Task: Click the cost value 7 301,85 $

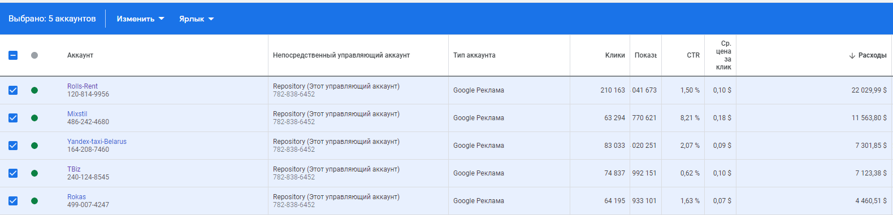Action: point(871,146)
